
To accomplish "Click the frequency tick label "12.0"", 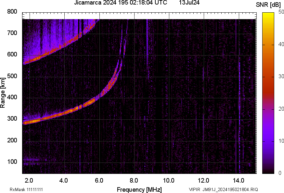I will pyautogui.click(x=204, y=181).
